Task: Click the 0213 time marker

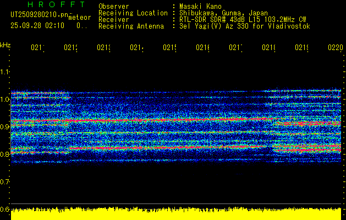Action: pyautogui.click(x=104, y=47)
